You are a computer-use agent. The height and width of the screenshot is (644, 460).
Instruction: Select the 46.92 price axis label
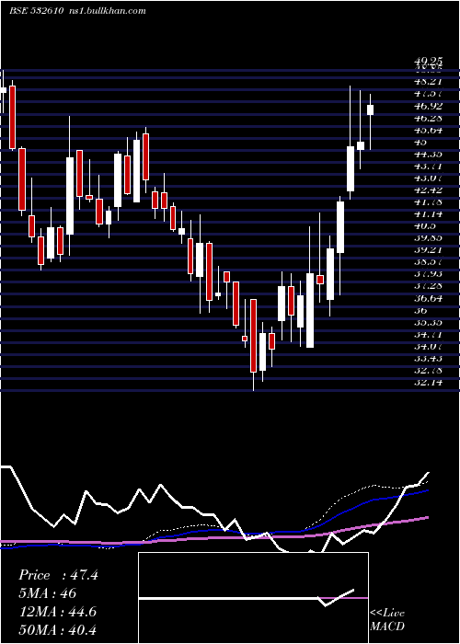[428, 106]
